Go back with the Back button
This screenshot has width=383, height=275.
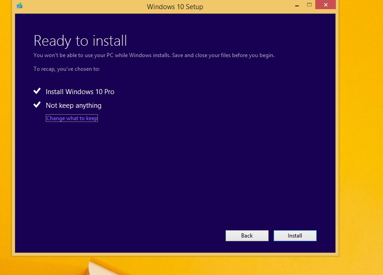[x=247, y=236]
